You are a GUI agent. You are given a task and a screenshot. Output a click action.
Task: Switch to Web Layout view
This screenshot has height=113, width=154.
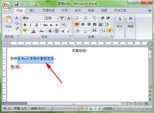[x=91, y=108]
